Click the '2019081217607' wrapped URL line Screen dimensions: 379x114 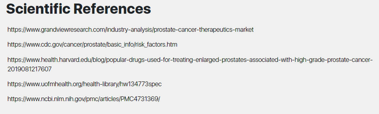30,69
